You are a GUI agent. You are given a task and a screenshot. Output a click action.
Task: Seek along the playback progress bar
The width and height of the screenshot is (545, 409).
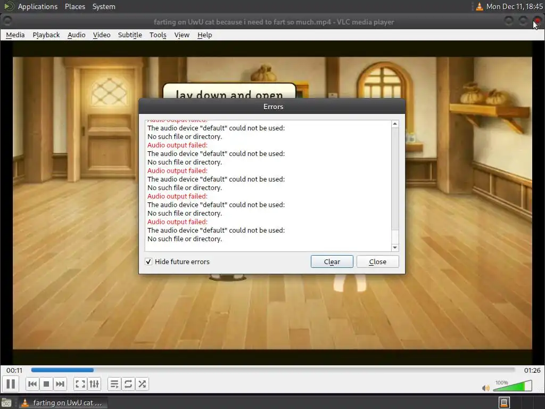[273, 370]
